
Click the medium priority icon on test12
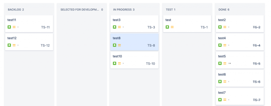pos(14,45)
